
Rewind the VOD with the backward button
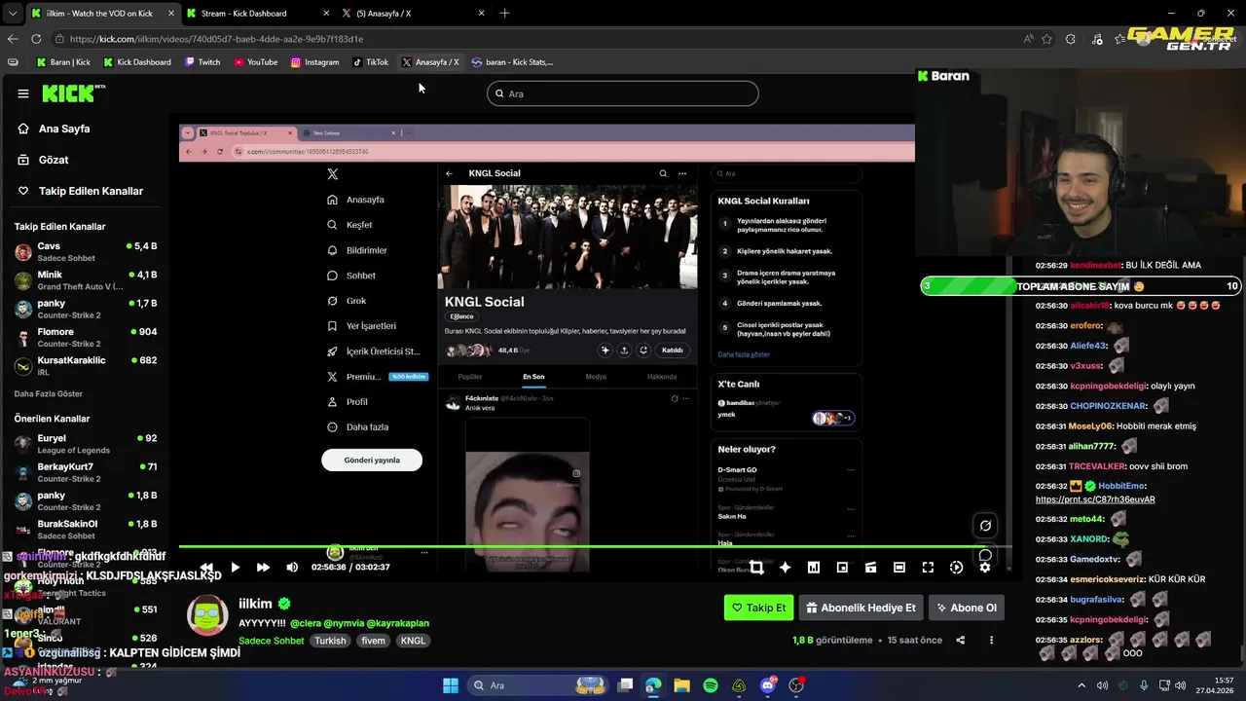206,567
